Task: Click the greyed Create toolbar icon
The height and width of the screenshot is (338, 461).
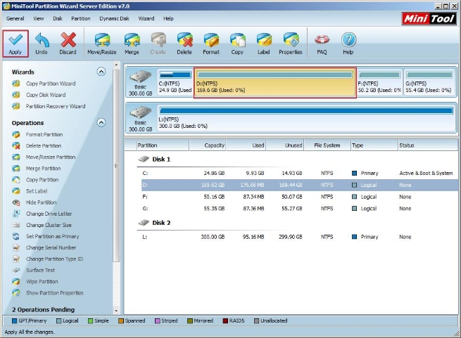Action: [158, 44]
